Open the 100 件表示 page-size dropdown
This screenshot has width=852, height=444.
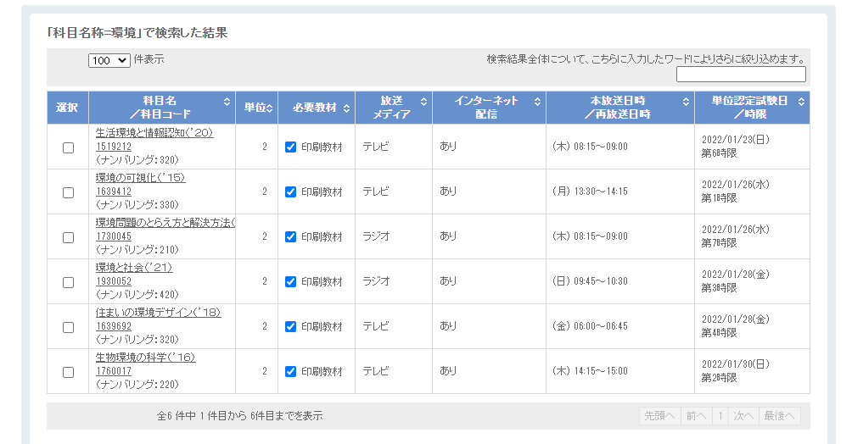[x=109, y=61]
